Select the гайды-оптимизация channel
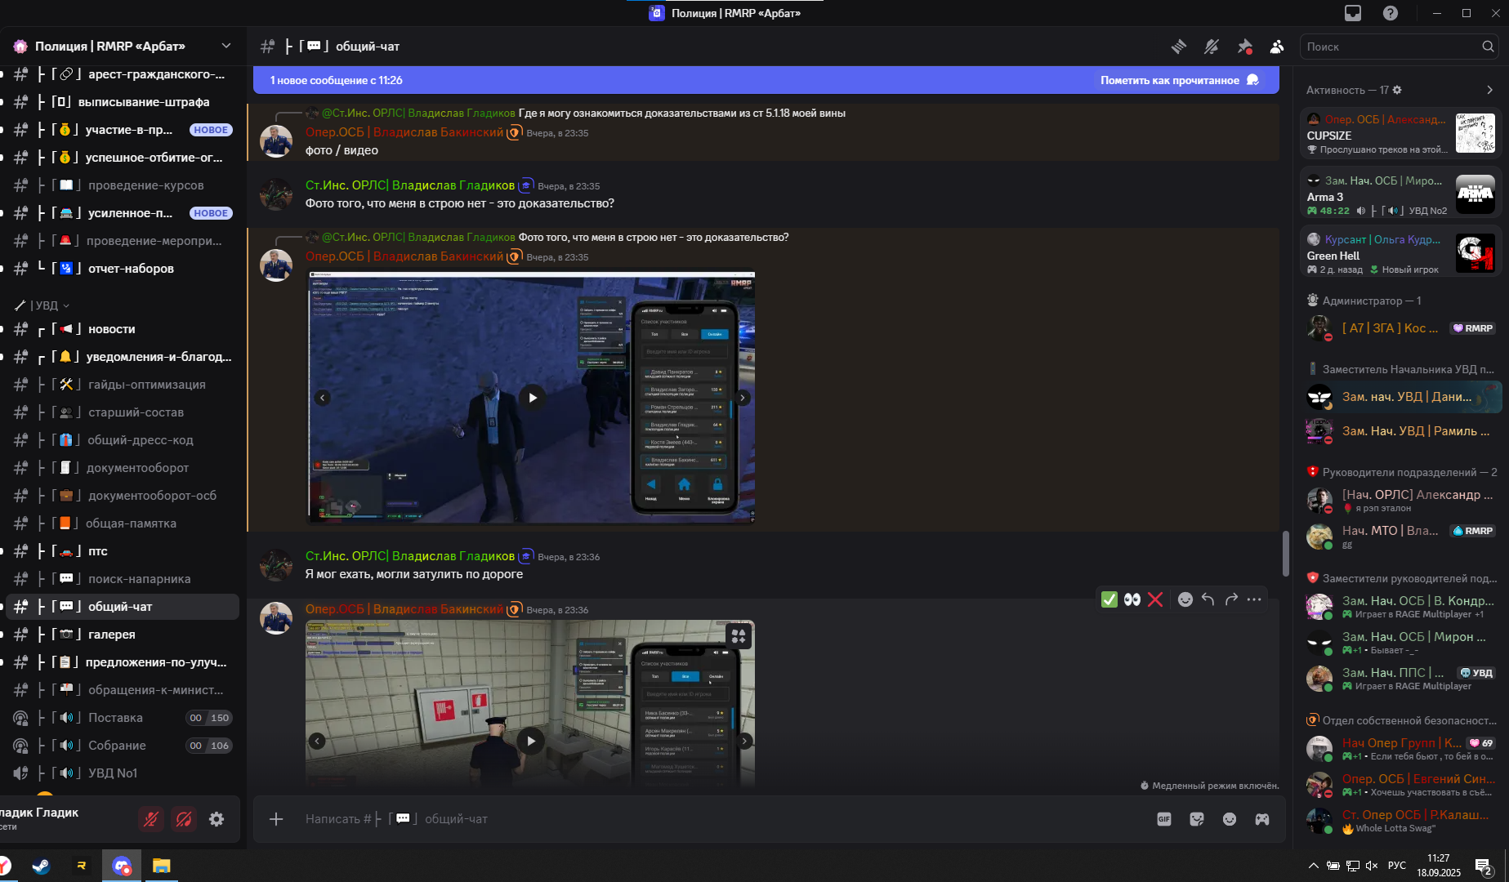The width and height of the screenshot is (1509, 882). pyautogui.click(x=123, y=385)
